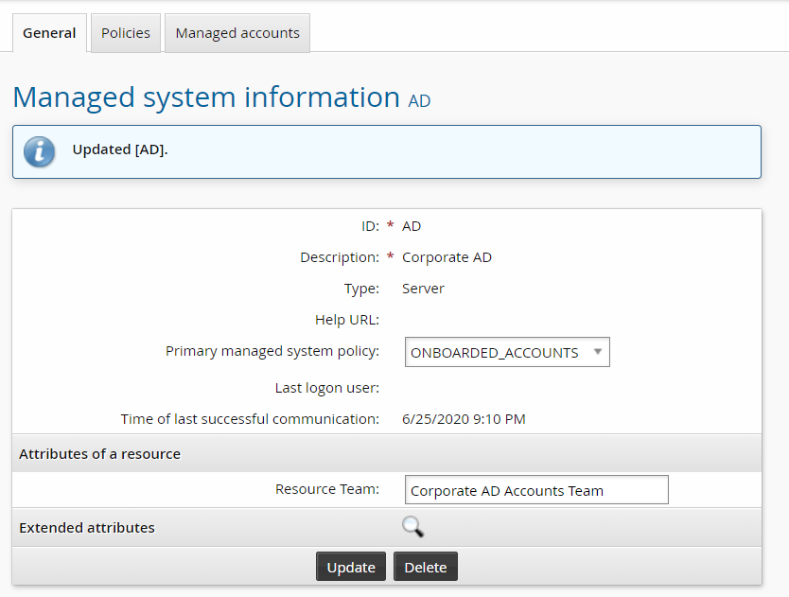Viewport: 789px width, 597px height.
Task: Click the ONBOARDED_ACCOUNTS dropdown arrow
Action: (x=597, y=352)
